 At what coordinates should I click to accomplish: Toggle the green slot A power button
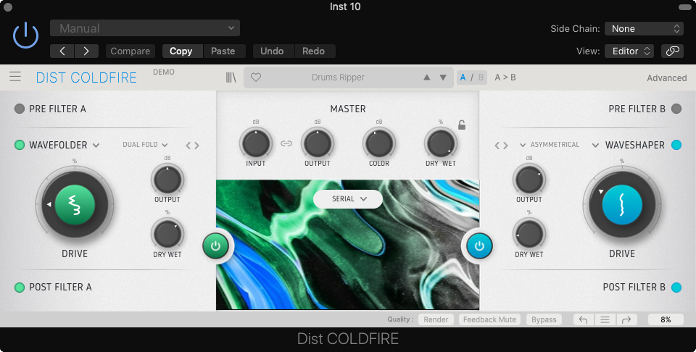216,246
